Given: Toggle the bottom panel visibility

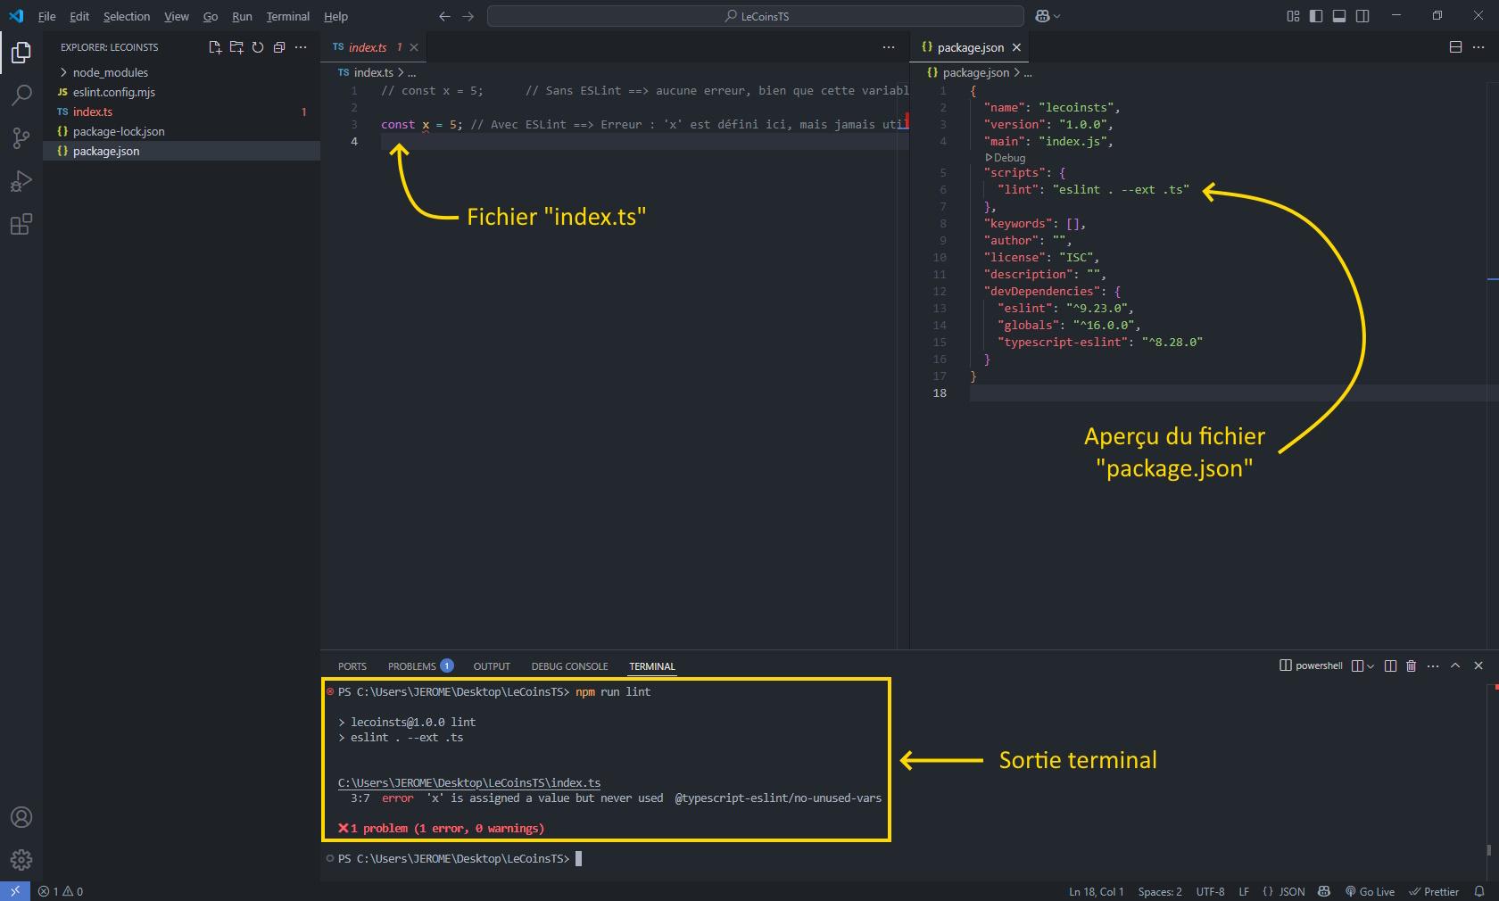Looking at the screenshot, I should 1339,16.
